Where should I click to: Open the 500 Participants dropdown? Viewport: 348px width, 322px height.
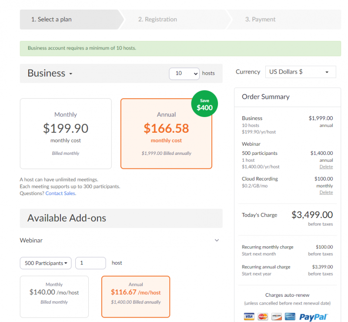coord(46,263)
